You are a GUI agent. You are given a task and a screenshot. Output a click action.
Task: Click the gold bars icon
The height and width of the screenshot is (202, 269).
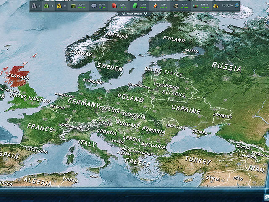[x=216, y=6]
